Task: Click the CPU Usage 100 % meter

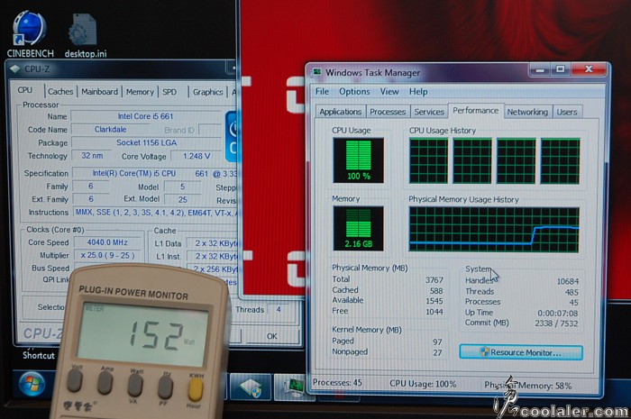Action: click(x=358, y=160)
